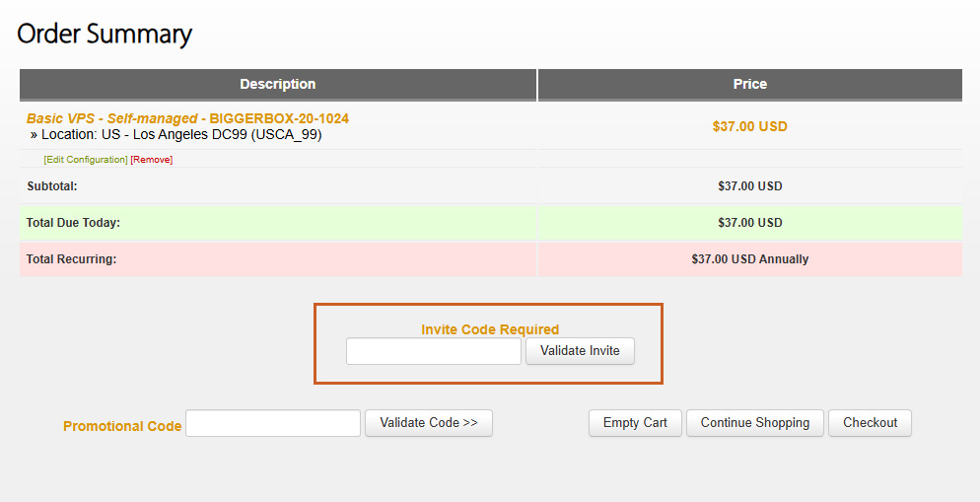
Task: Focus the Invite Code input field
Action: 433,351
